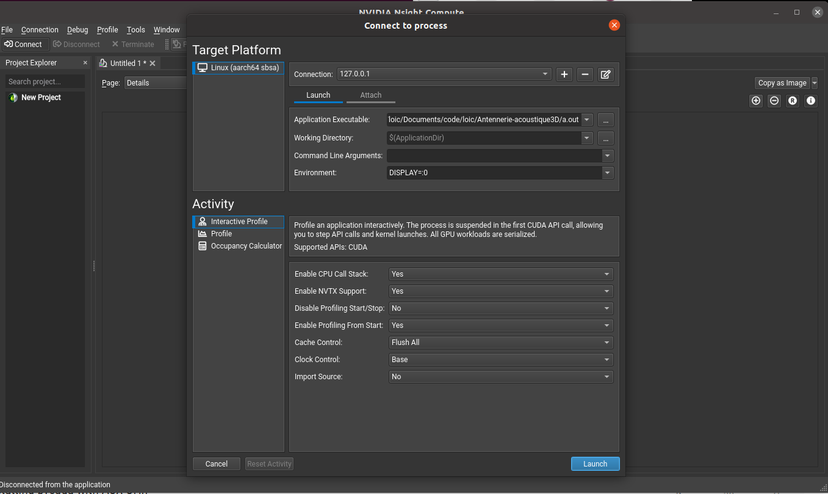
Task: Open the Clock Control dropdown
Action: (501, 360)
